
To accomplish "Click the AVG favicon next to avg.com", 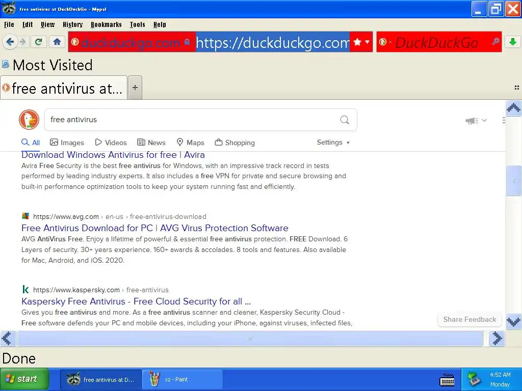I will click(x=25, y=216).
